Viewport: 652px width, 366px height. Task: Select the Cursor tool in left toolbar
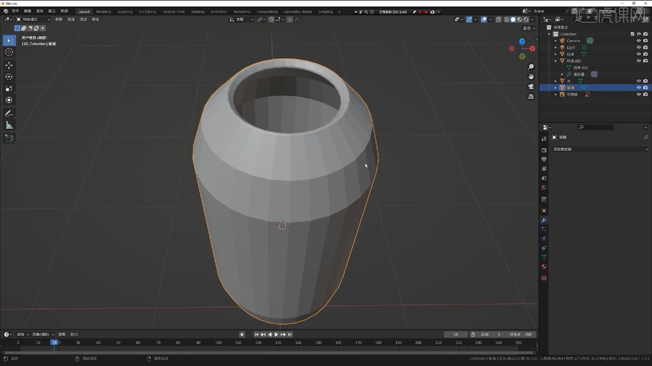pyautogui.click(x=9, y=52)
